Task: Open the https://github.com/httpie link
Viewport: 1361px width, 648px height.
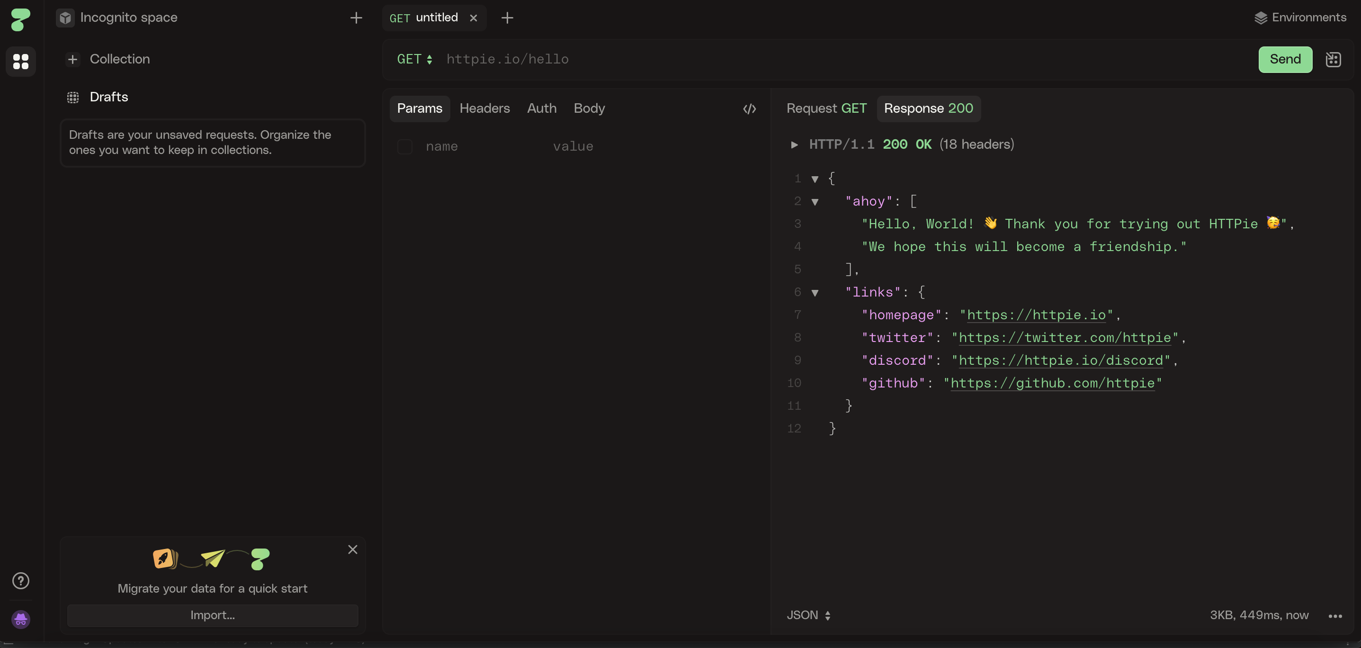Action: (1052, 383)
